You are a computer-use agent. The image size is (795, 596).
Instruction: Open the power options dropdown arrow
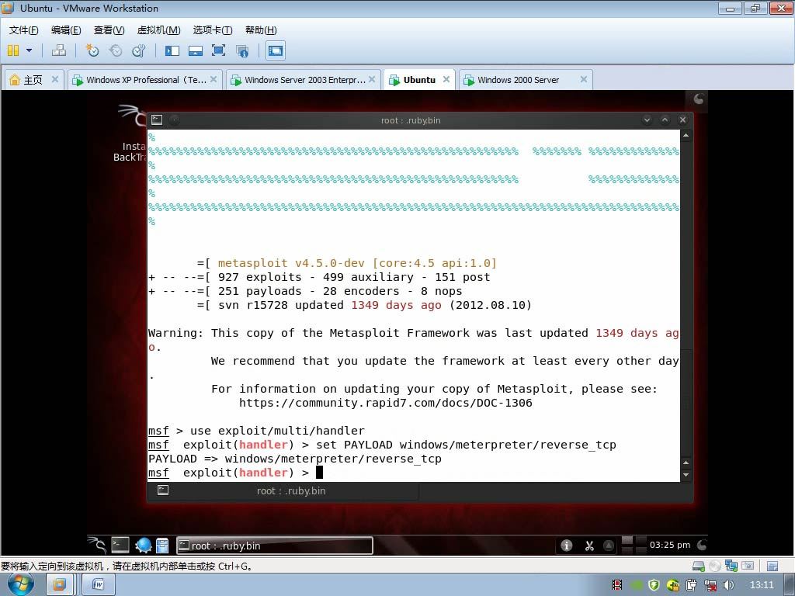[29, 50]
